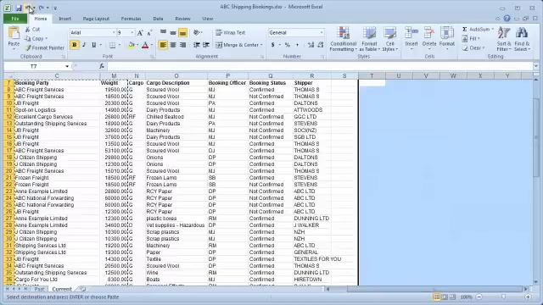Apply cell borders with the borders icon
Image resolution: width=543 pixels, height=305 pixels.
(112, 45)
